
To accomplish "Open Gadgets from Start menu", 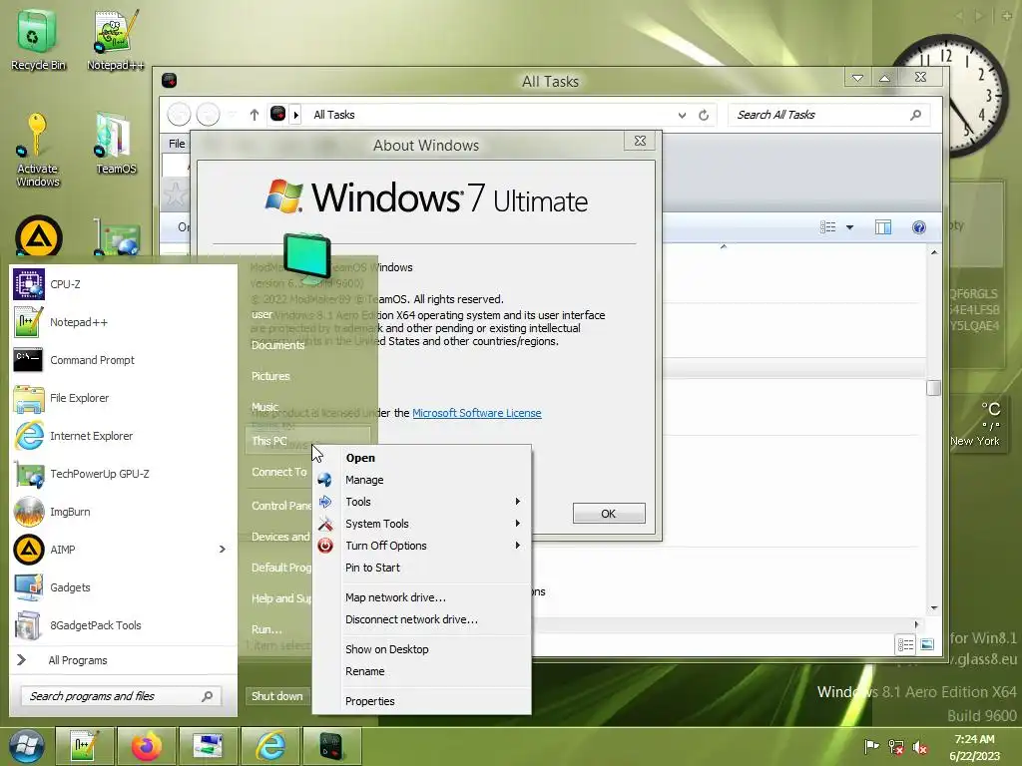I will click(123, 586).
